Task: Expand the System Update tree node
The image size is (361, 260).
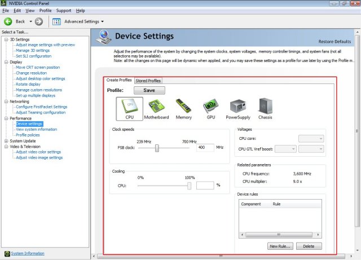Action: click(x=6, y=141)
